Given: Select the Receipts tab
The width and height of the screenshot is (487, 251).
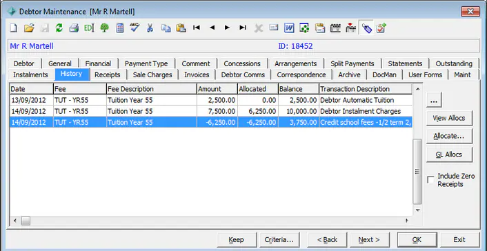Looking at the screenshot, I should (108, 75).
